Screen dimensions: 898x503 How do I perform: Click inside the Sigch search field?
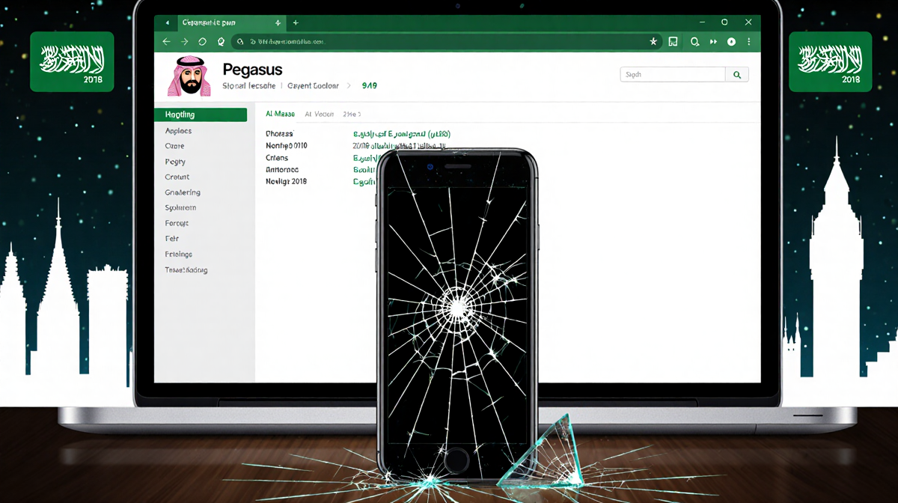coord(671,74)
